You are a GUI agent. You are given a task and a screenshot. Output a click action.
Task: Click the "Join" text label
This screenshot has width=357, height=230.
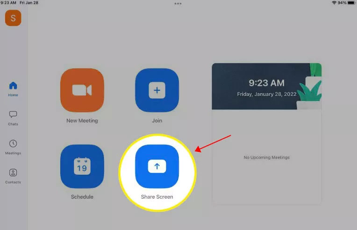tap(157, 121)
